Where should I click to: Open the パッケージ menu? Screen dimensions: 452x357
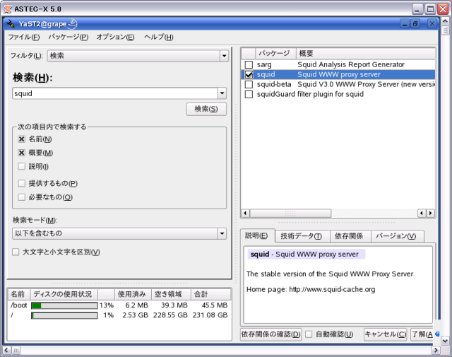[x=69, y=37]
